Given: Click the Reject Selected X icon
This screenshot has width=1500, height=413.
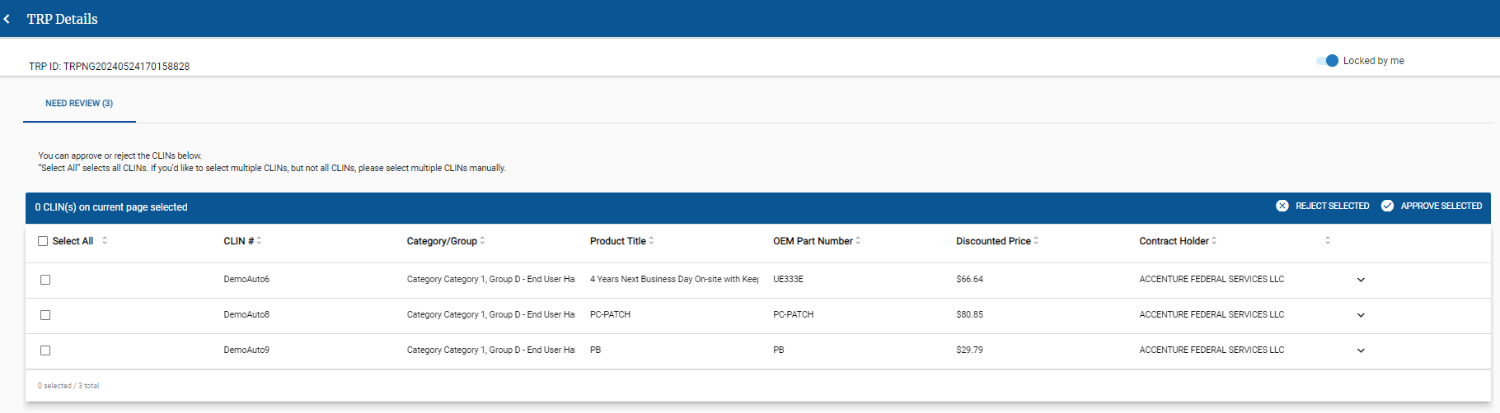Looking at the screenshot, I should tap(1282, 206).
